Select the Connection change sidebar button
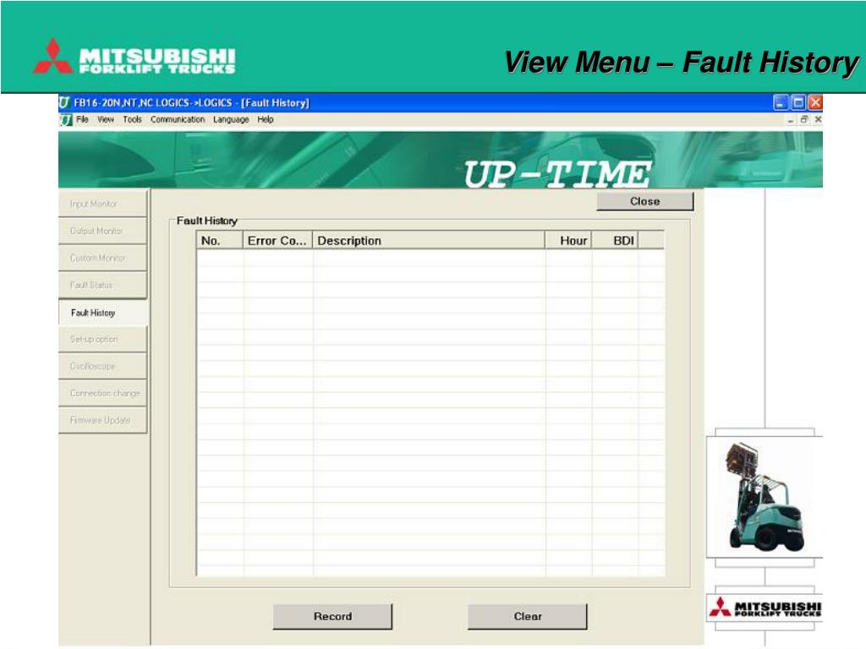Screen dimensions: 866x649 (x=102, y=393)
